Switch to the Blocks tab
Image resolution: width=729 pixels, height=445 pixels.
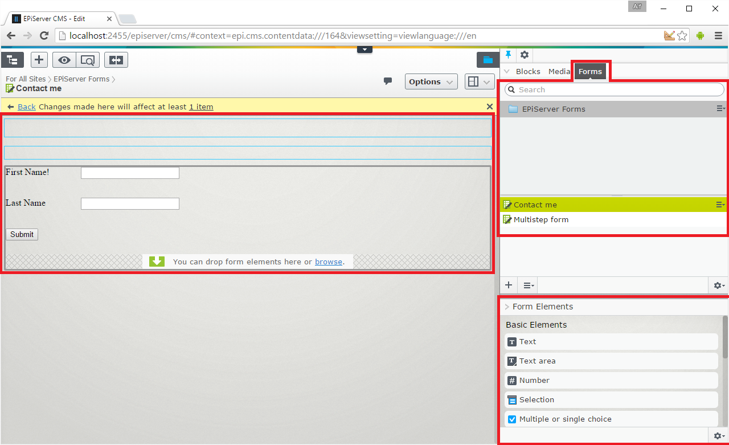click(528, 71)
